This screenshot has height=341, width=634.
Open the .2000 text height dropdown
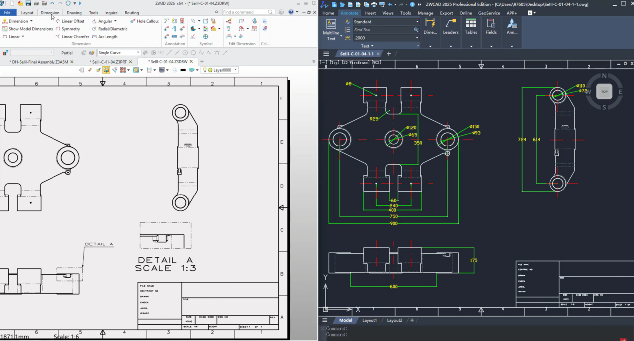click(417, 38)
